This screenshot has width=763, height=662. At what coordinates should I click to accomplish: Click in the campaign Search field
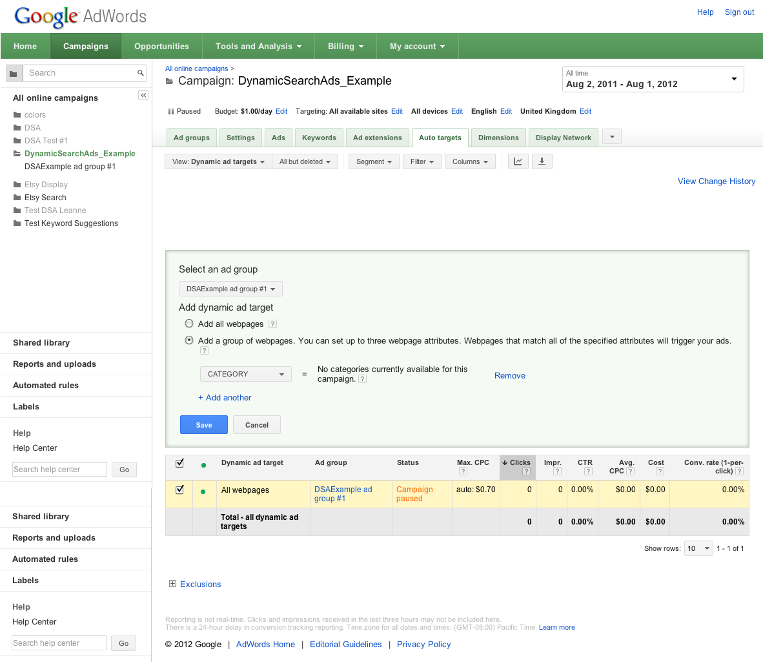pos(81,73)
